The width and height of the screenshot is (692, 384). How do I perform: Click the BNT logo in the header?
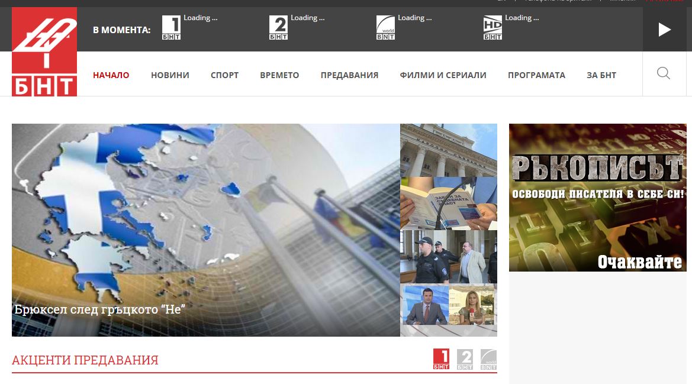pyautogui.click(x=44, y=51)
